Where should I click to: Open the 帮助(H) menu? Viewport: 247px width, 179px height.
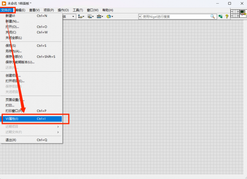(x=108, y=10)
